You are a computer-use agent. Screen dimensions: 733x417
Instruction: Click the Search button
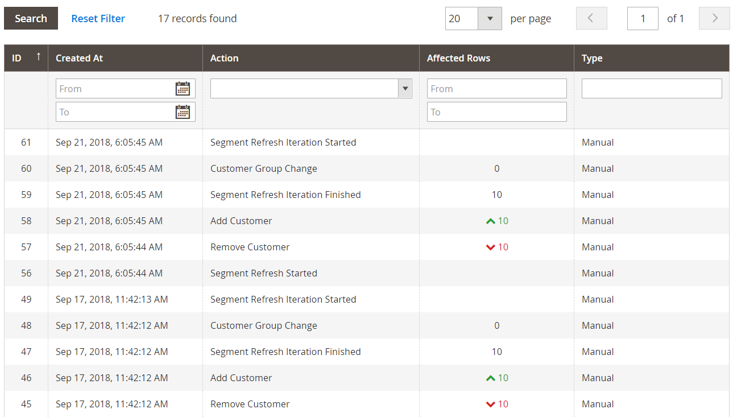pos(31,18)
